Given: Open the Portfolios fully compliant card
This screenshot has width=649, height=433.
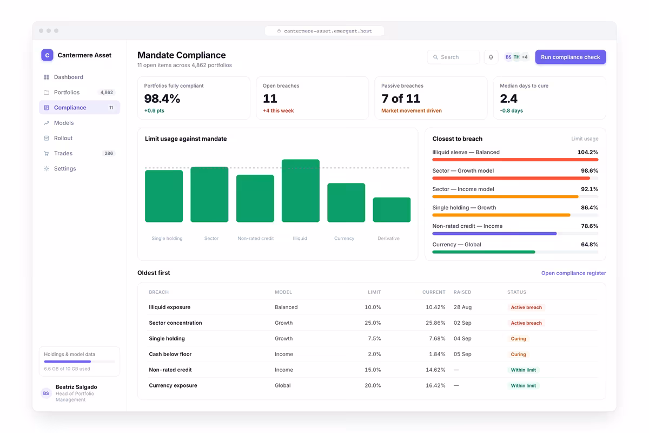Looking at the screenshot, I should pyautogui.click(x=194, y=98).
